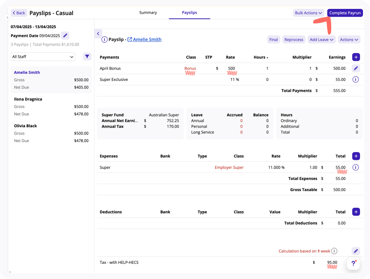Open Amelie Smith profile link
The image size is (370, 279).
click(x=144, y=39)
